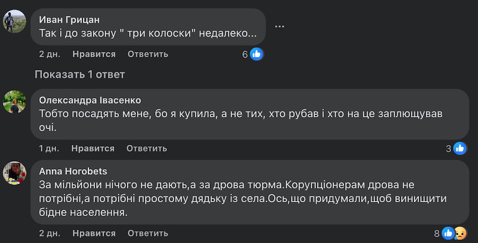Click '2 дн.' timestamp on Anna Horobets' comment
Image resolution: width=478 pixels, height=243 pixels.
[49, 233]
